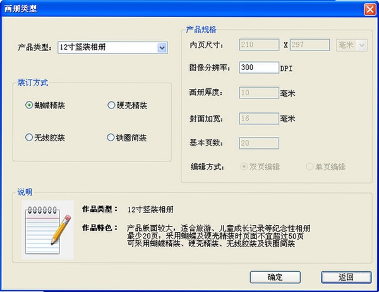Click the inner page width field 210
The width and height of the screenshot is (379, 292).
pos(259,45)
